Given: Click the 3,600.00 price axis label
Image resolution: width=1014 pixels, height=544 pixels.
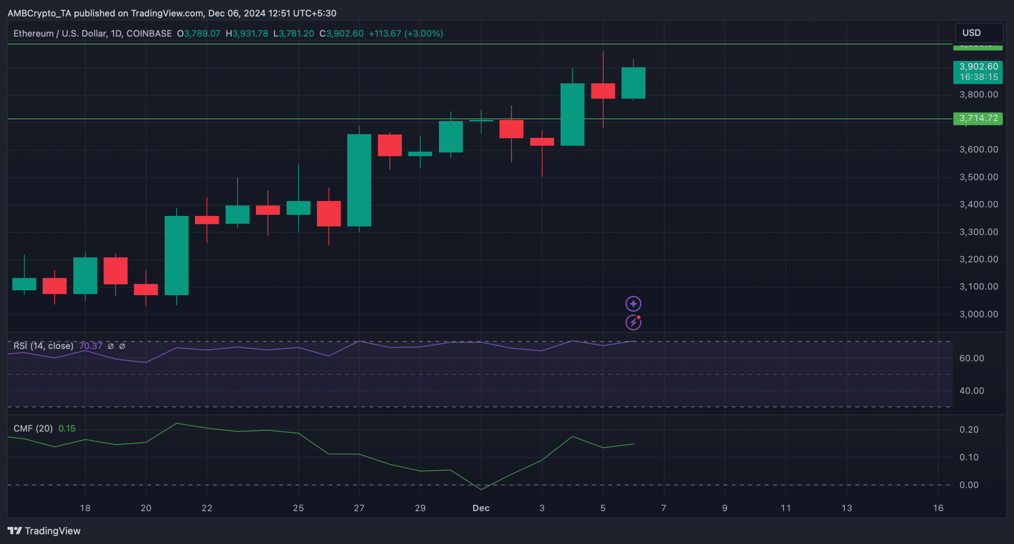Looking at the screenshot, I should pyautogui.click(x=978, y=149).
